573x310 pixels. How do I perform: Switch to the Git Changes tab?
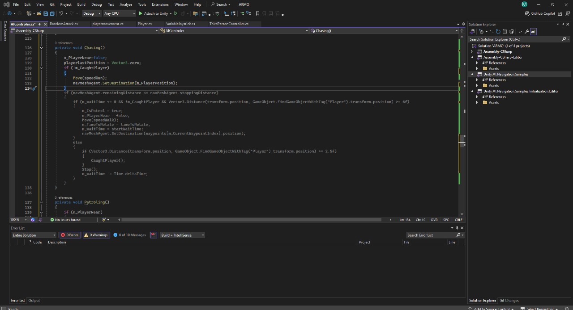click(509, 301)
